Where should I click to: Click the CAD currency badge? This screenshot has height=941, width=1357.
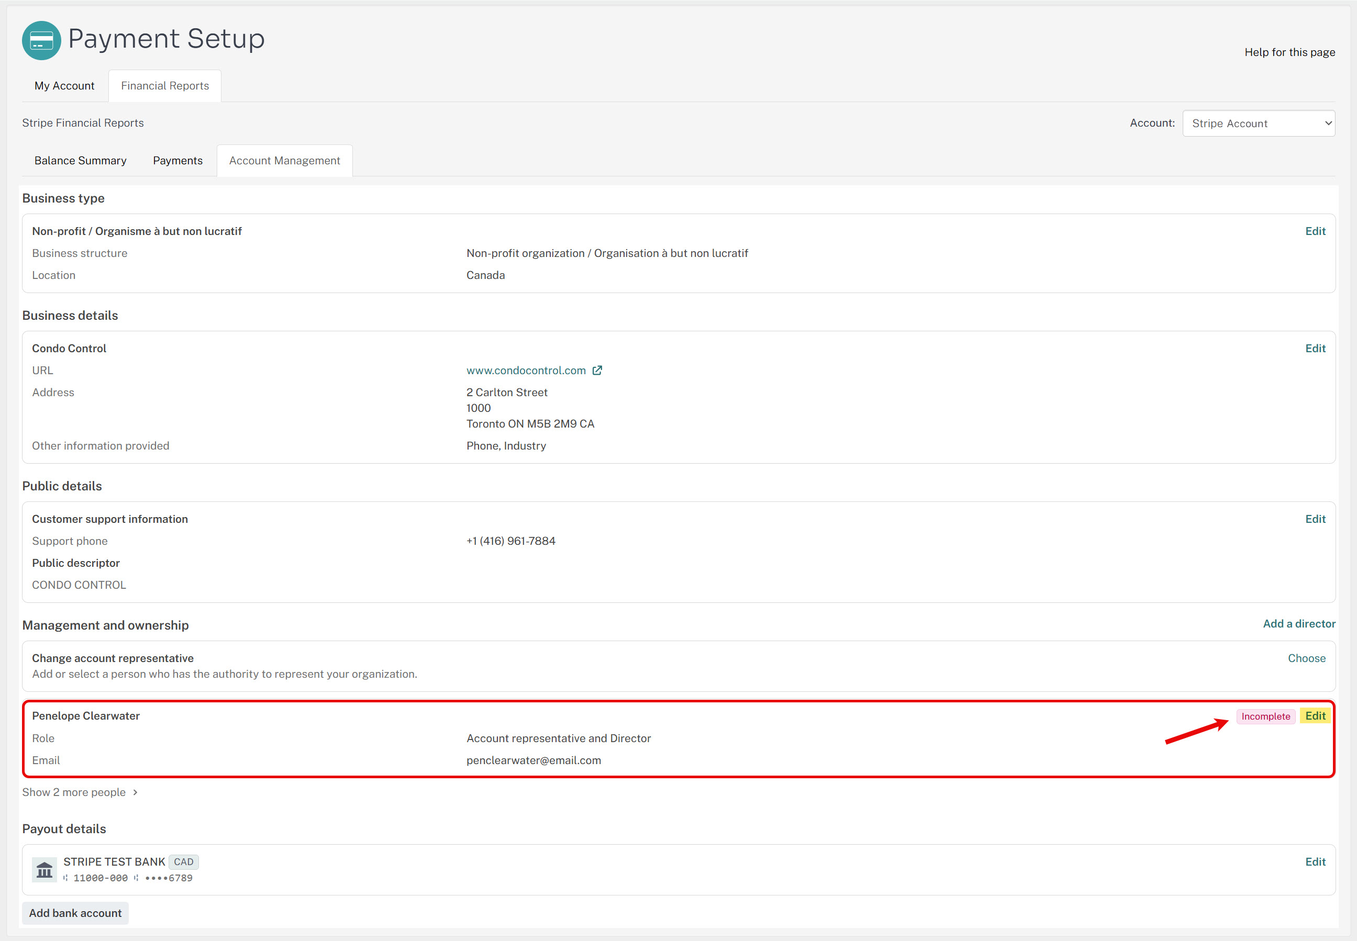click(x=183, y=861)
